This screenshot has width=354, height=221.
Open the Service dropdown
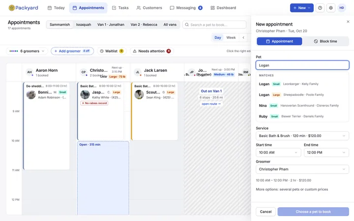(302, 136)
